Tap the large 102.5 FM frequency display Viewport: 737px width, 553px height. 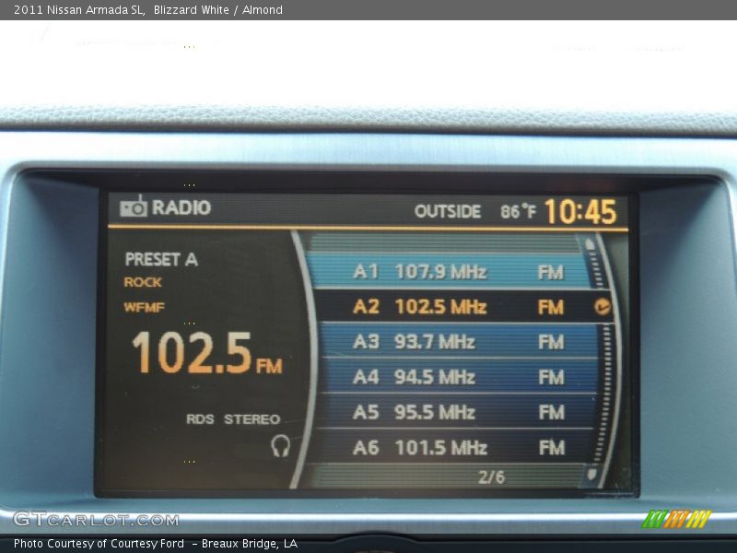(x=206, y=353)
